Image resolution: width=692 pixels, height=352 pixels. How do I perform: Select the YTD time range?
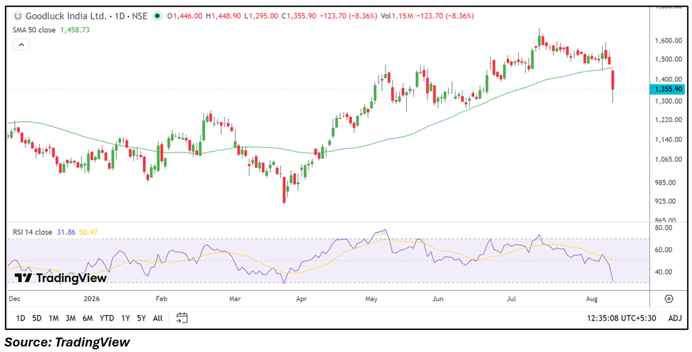107,318
